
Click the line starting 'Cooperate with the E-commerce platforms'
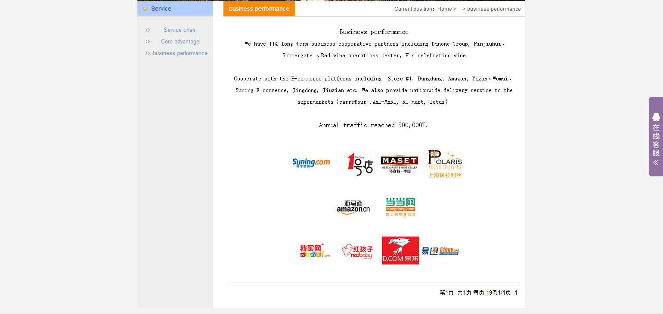[373, 79]
